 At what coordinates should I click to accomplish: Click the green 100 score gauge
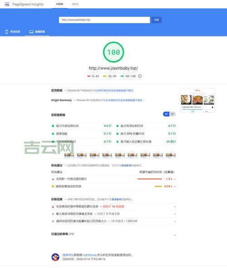113,52
